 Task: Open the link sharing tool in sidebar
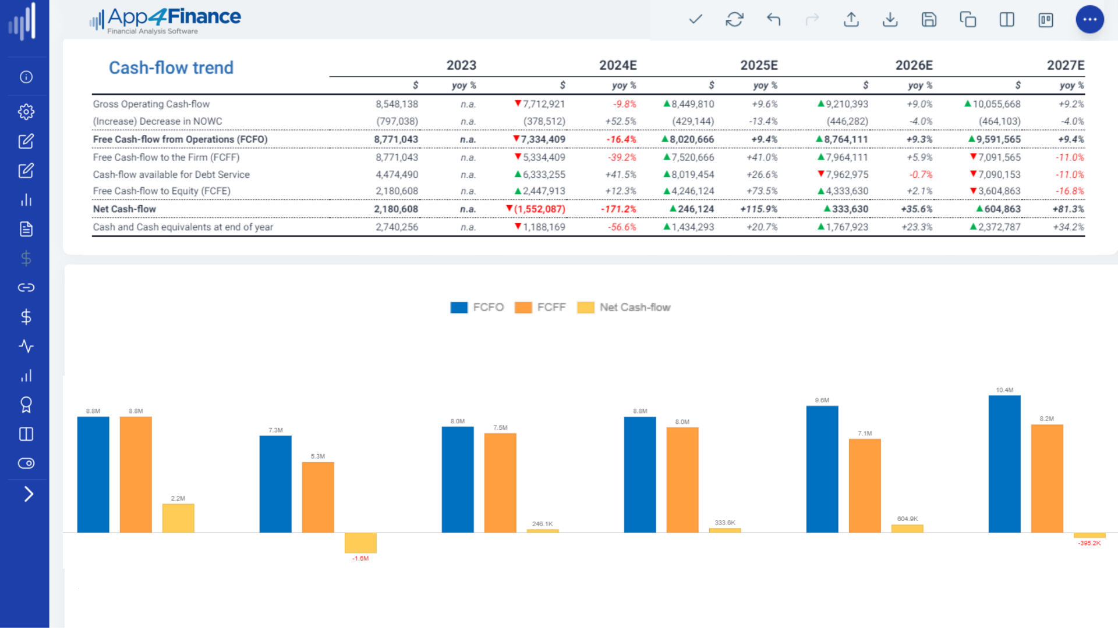(26, 287)
